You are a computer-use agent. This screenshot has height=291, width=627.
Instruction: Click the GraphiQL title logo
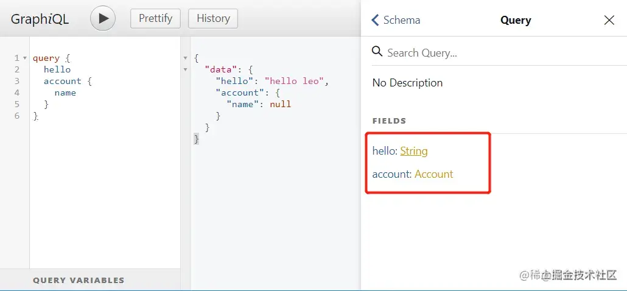pyautogui.click(x=40, y=19)
